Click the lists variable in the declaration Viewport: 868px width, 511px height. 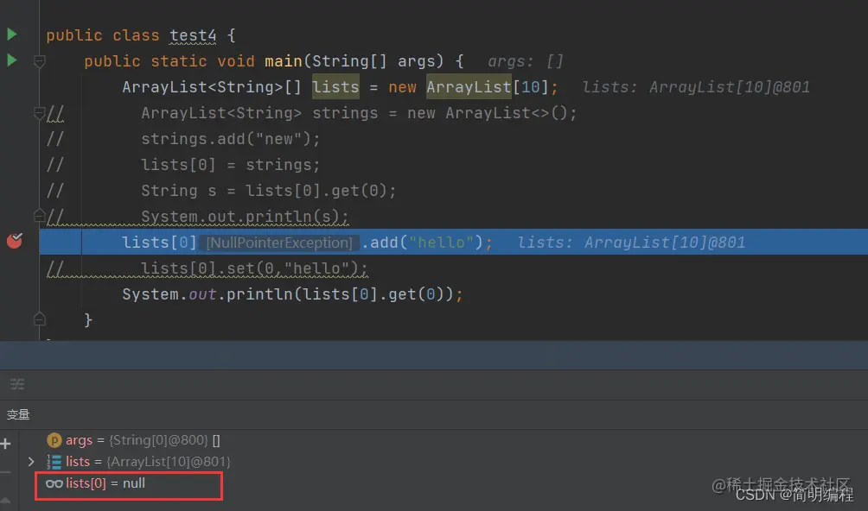(x=335, y=86)
